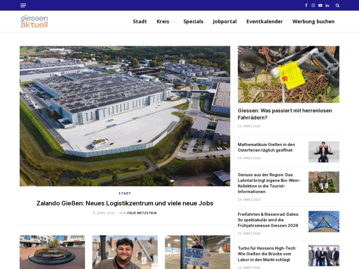Open author Felix Wetzstein's page
The width and height of the screenshot is (359, 269).
(x=142, y=213)
